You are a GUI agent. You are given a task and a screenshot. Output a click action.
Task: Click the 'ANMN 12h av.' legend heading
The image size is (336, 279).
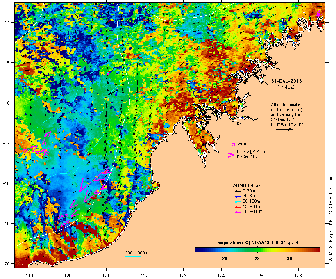coord(247,185)
